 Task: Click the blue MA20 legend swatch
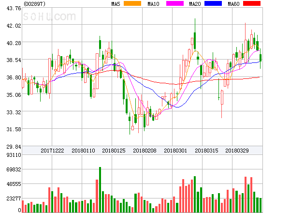(x=213, y=3)
